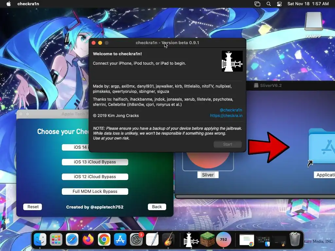335x251 pixels.
Task: Open Launchpad from the dock
Action: 56,239
